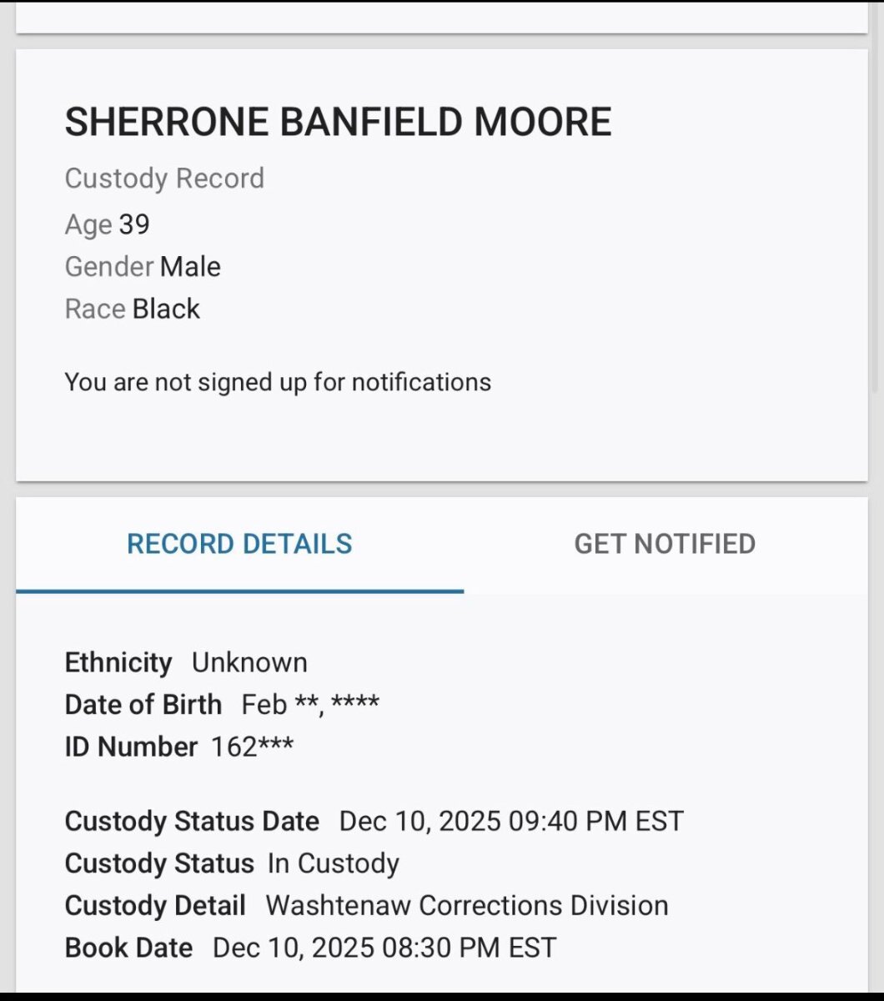
Task: Click the masked Date of Birth value
Action: [310, 705]
